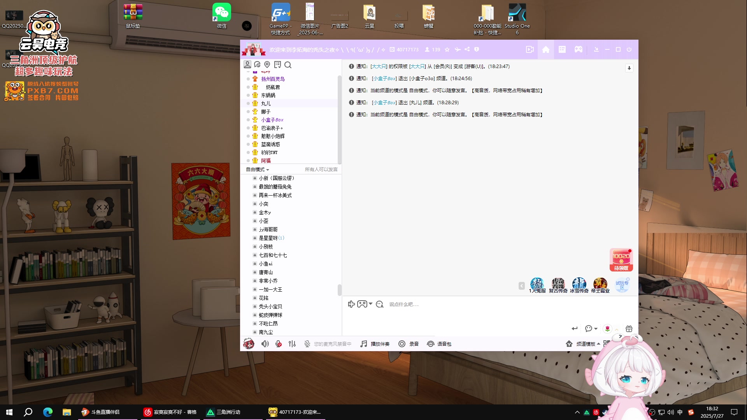Viewport: 747px width, 420px height.
Task: Click the online users count 139
Action: (x=432, y=50)
